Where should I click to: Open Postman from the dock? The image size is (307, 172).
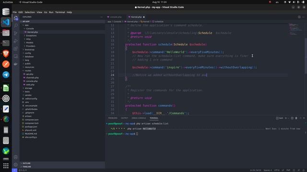6,64
